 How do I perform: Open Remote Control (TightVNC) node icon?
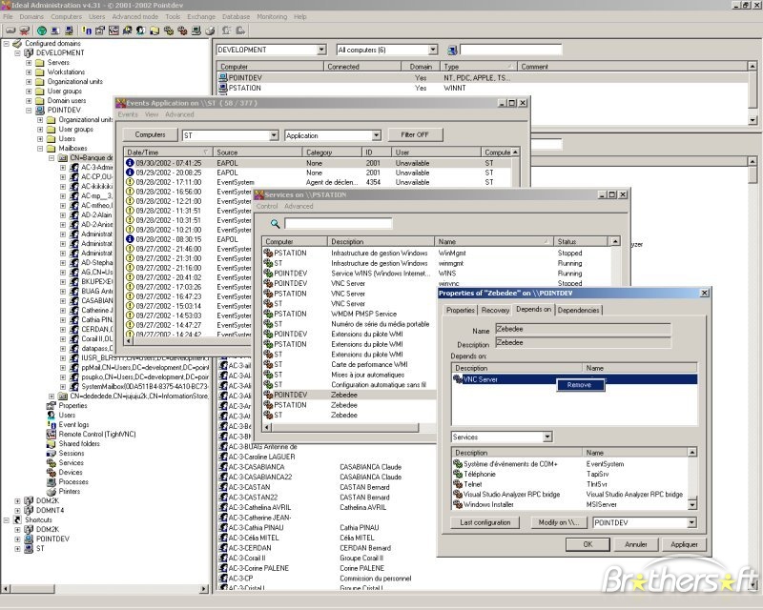(52, 434)
